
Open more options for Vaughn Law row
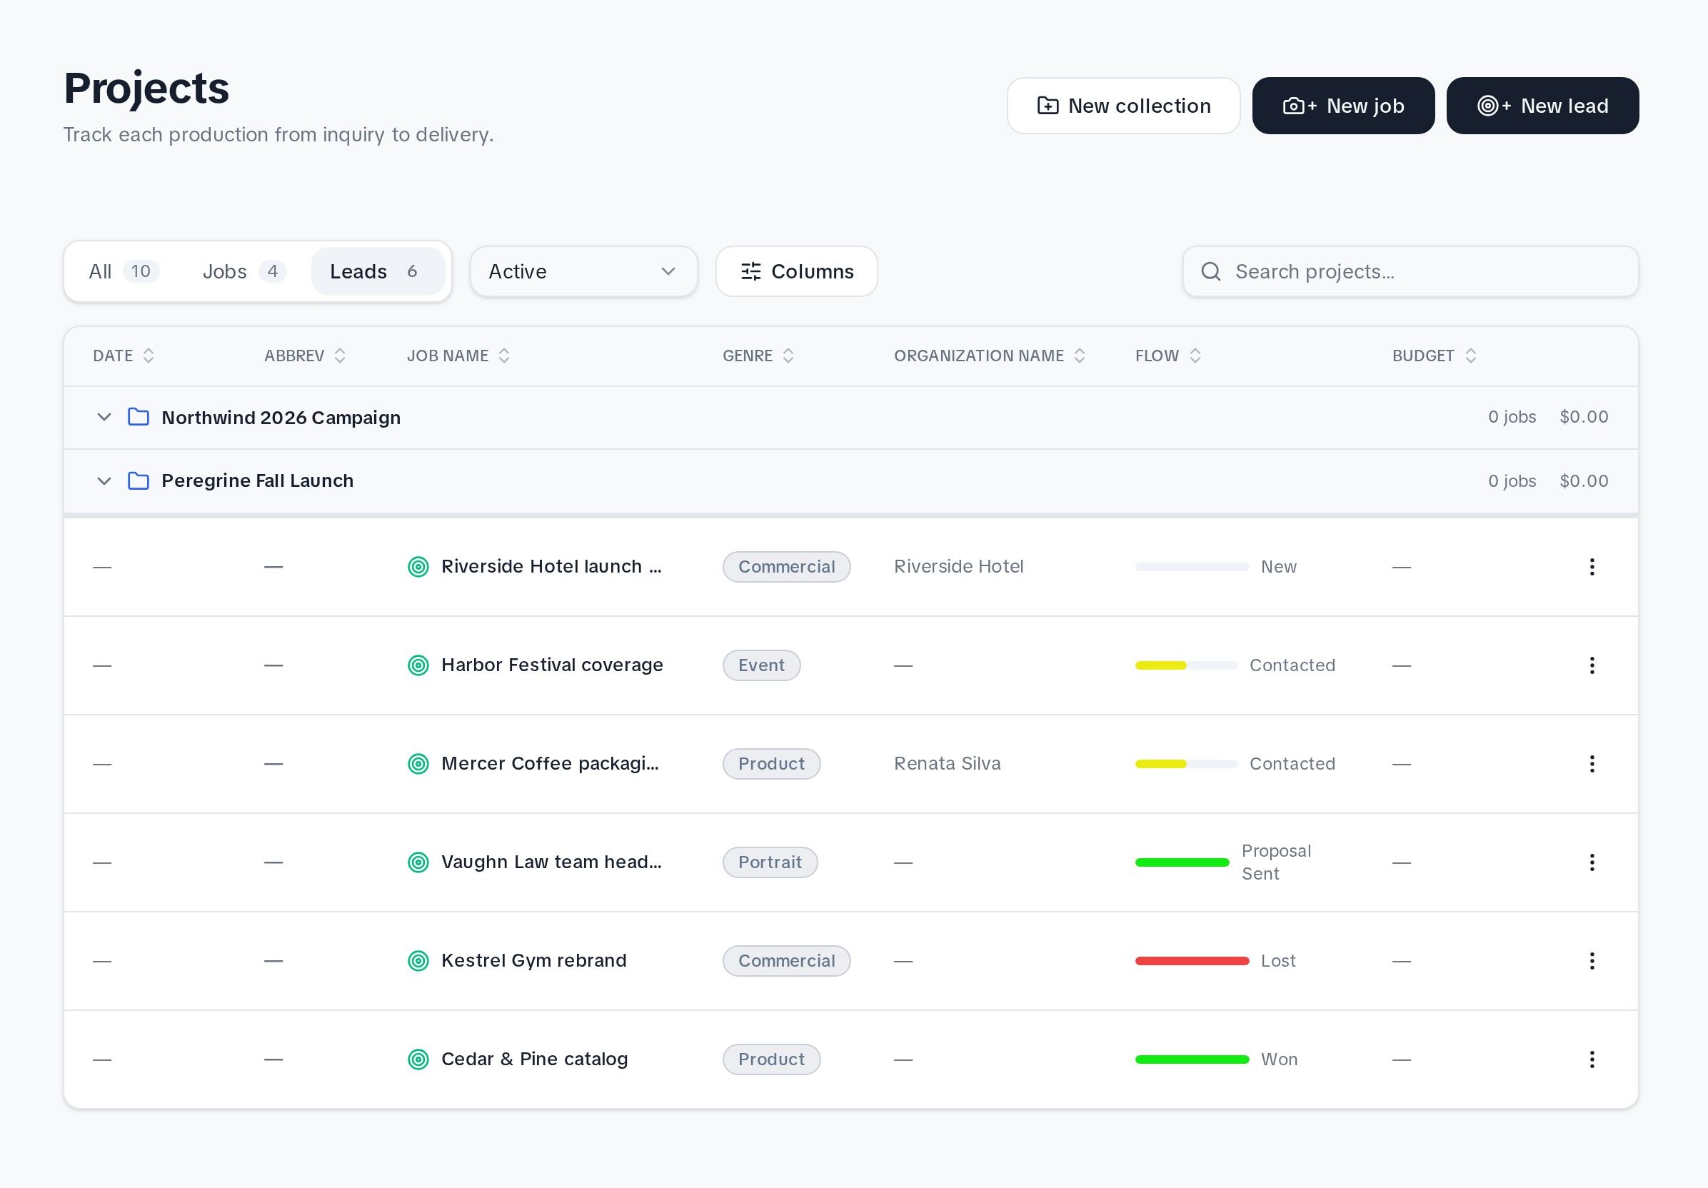1591,862
